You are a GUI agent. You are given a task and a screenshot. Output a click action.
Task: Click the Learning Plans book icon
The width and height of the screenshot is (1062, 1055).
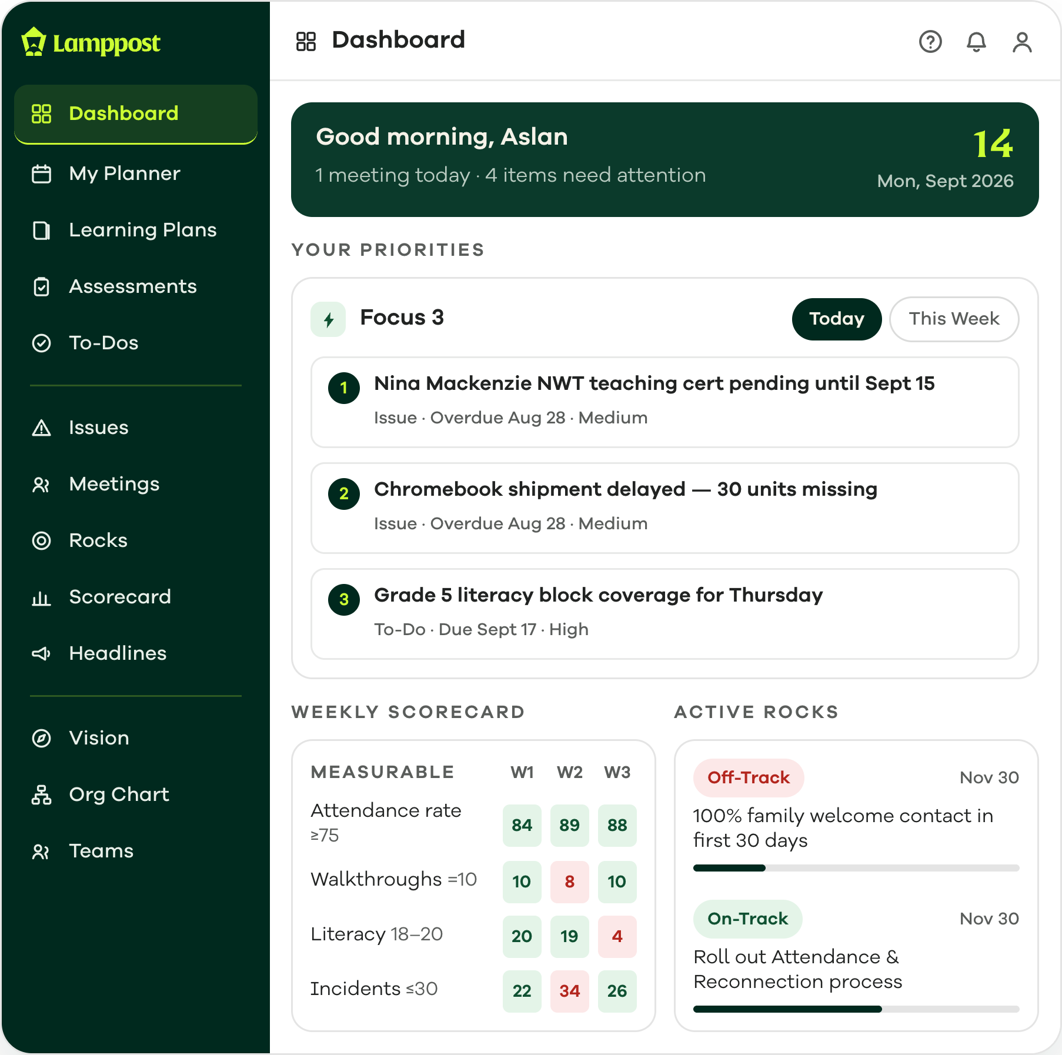tap(41, 230)
